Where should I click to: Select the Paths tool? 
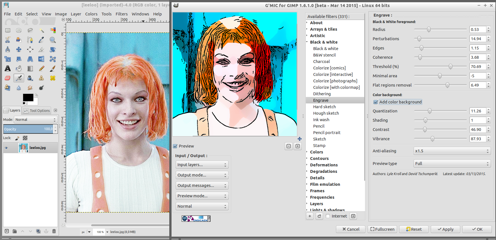[30, 40]
